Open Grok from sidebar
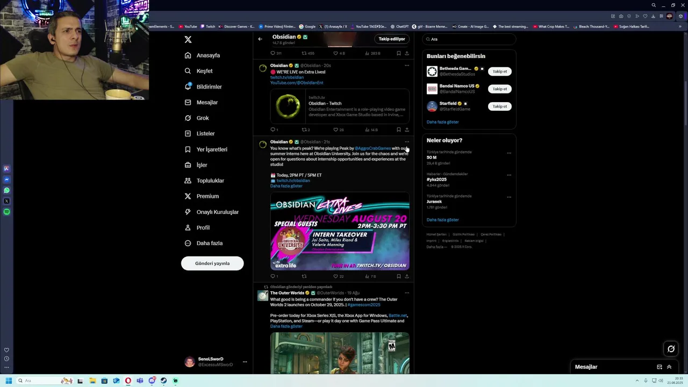688x387 pixels. [197, 118]
